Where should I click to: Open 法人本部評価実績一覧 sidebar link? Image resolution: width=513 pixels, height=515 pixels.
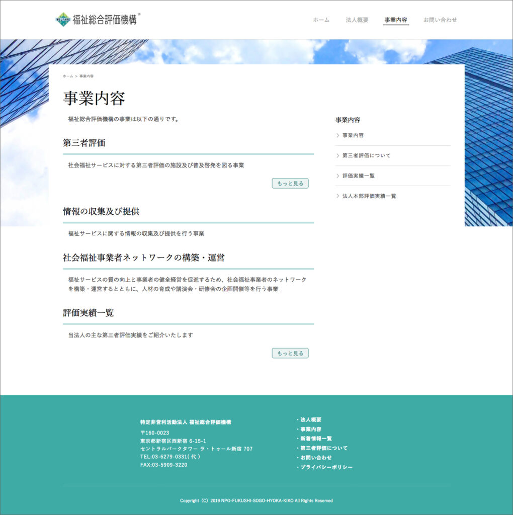(369, 196)
